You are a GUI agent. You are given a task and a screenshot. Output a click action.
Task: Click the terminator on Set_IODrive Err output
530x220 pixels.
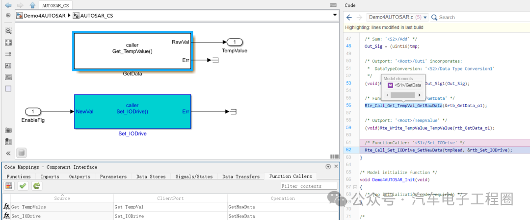(233, 111)
